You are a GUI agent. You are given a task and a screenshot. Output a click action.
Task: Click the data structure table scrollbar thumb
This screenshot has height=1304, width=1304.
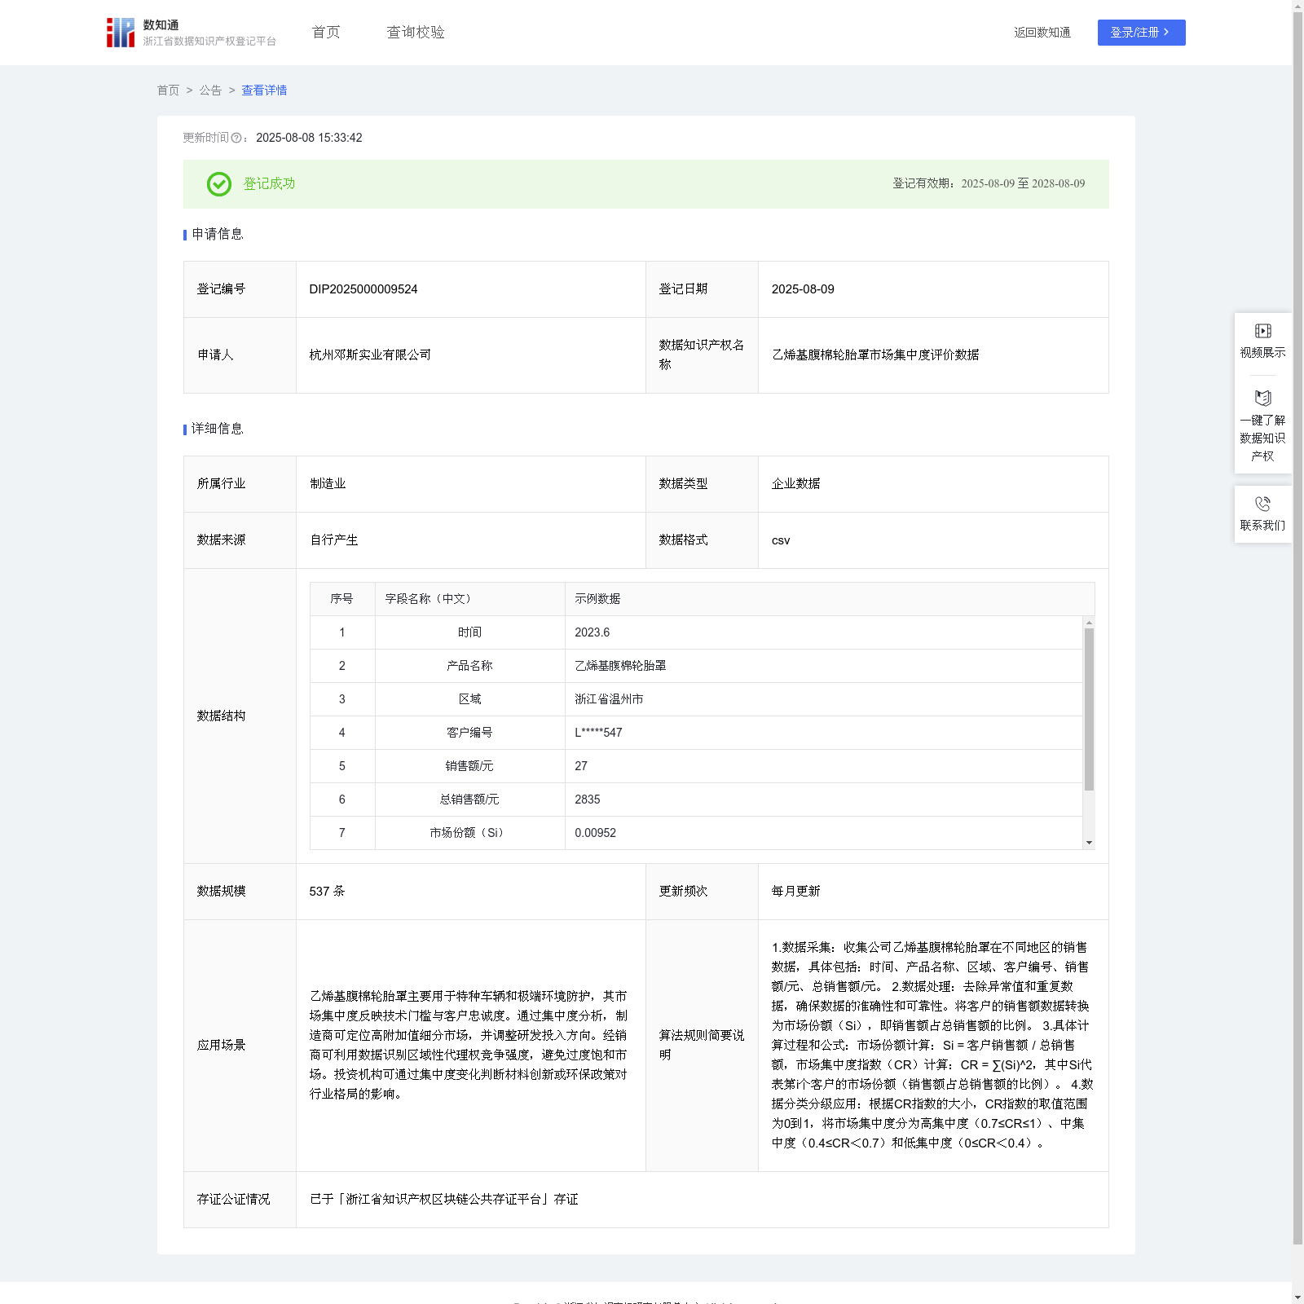click(1089, 709)
